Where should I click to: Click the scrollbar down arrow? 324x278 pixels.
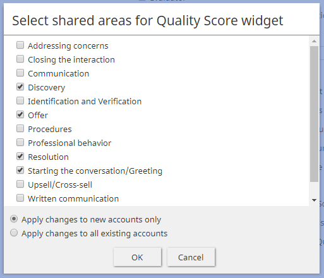[x=314, y=200]
